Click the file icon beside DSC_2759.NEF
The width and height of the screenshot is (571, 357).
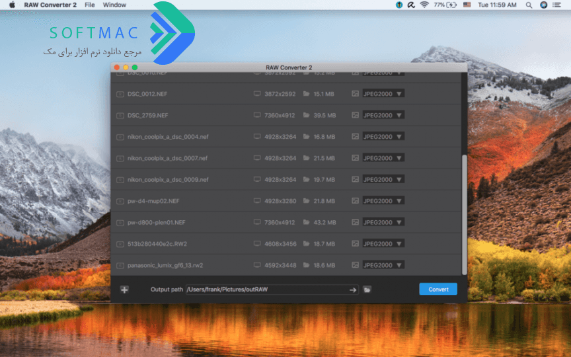pyautogui.click(x=120, y=116)
